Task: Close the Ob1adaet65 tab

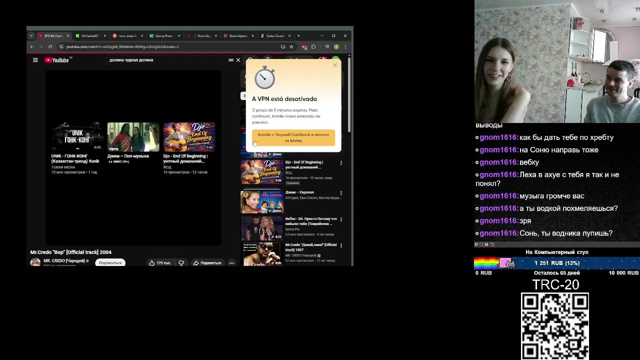Action: (x=105, y=35)
